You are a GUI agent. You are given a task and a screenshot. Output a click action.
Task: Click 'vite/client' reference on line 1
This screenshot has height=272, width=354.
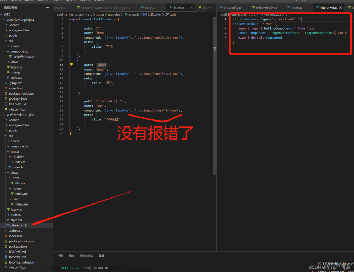[284, 19]
